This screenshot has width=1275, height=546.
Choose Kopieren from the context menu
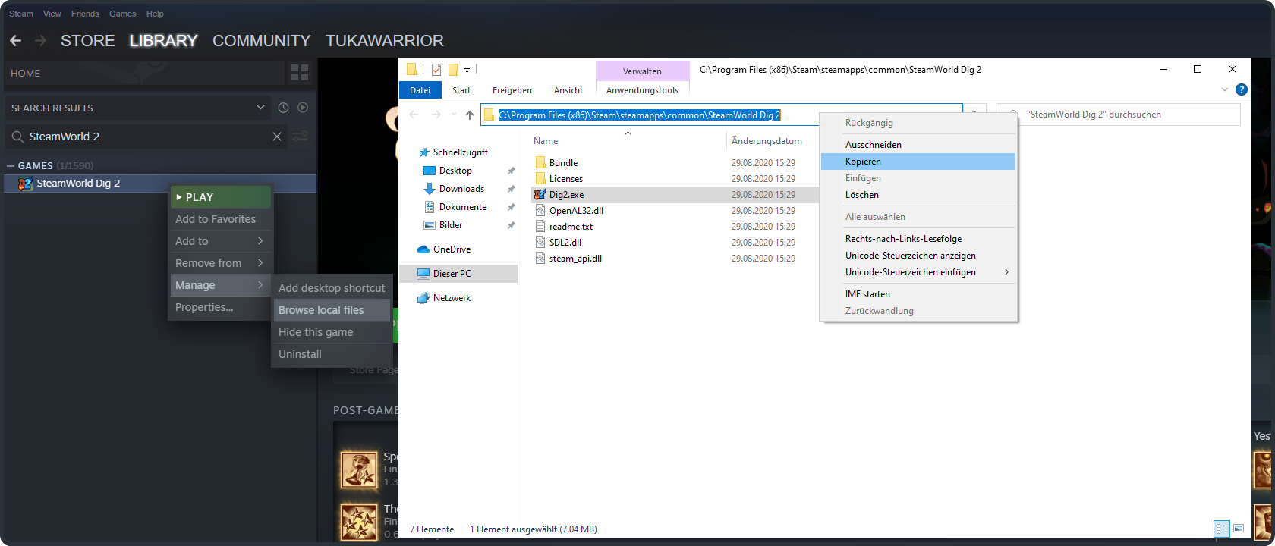(918, 162)
